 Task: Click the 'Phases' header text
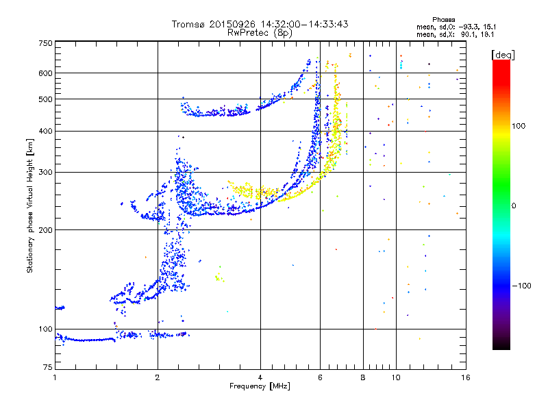[x=443, y=20]
